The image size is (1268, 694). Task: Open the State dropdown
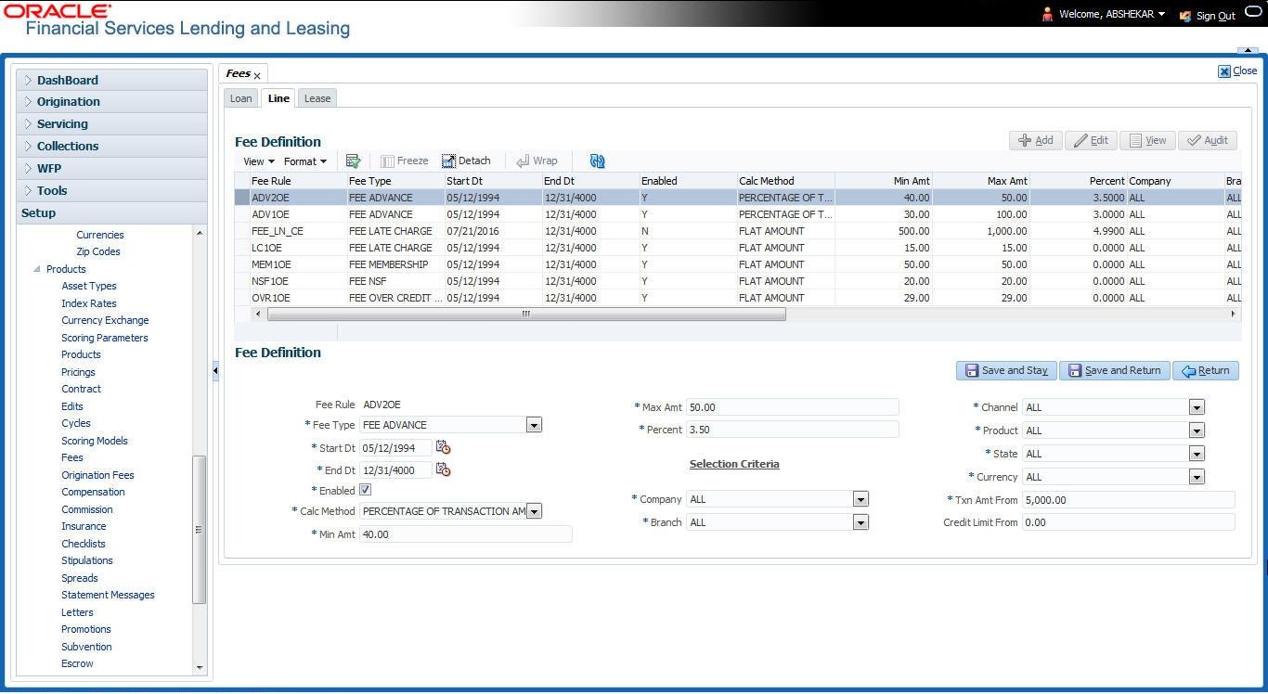[1197, 454]
